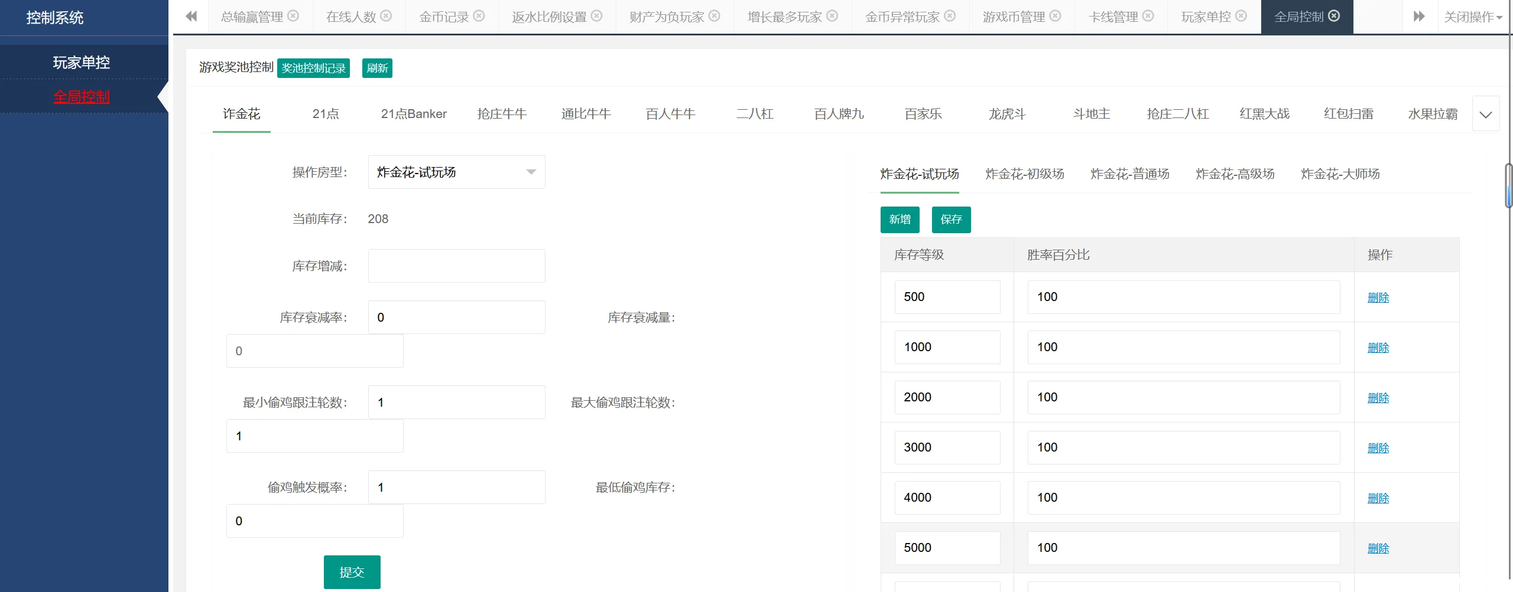The image size is (1513, 592).
Task: Select the 炸金花-初级场 room tab
Action: (1025, 174)
